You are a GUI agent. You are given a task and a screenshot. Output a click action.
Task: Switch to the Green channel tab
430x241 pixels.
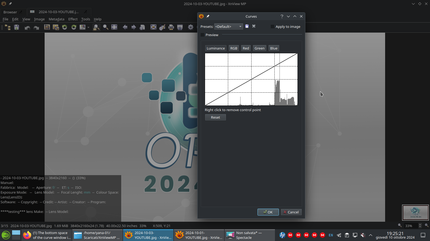click(x=259, y=48)
